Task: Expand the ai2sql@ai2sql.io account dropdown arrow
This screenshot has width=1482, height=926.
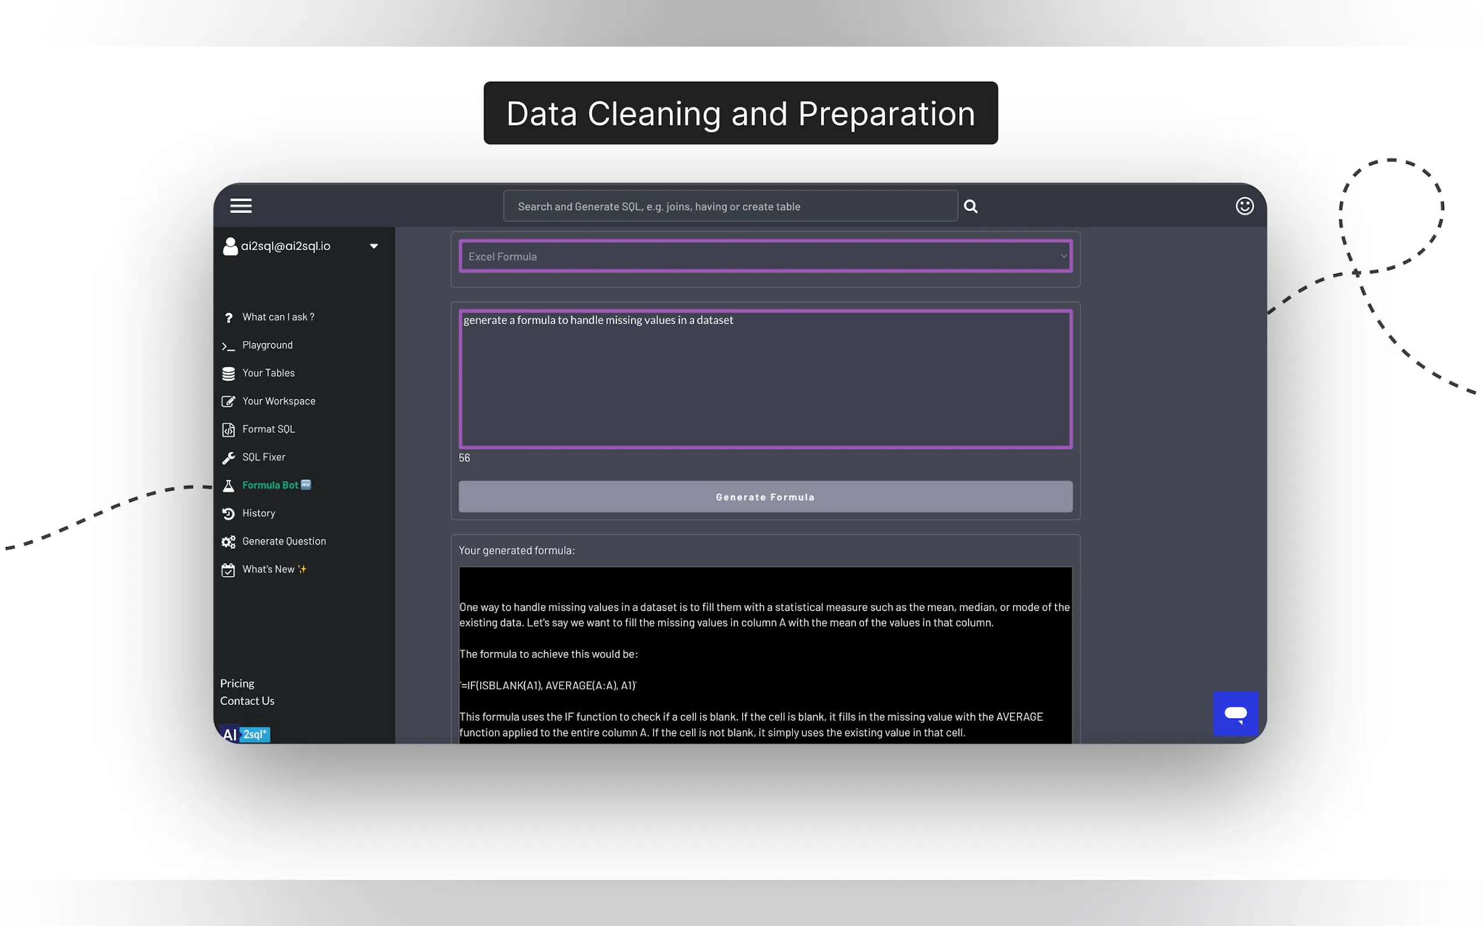Action: pos(374,246)
